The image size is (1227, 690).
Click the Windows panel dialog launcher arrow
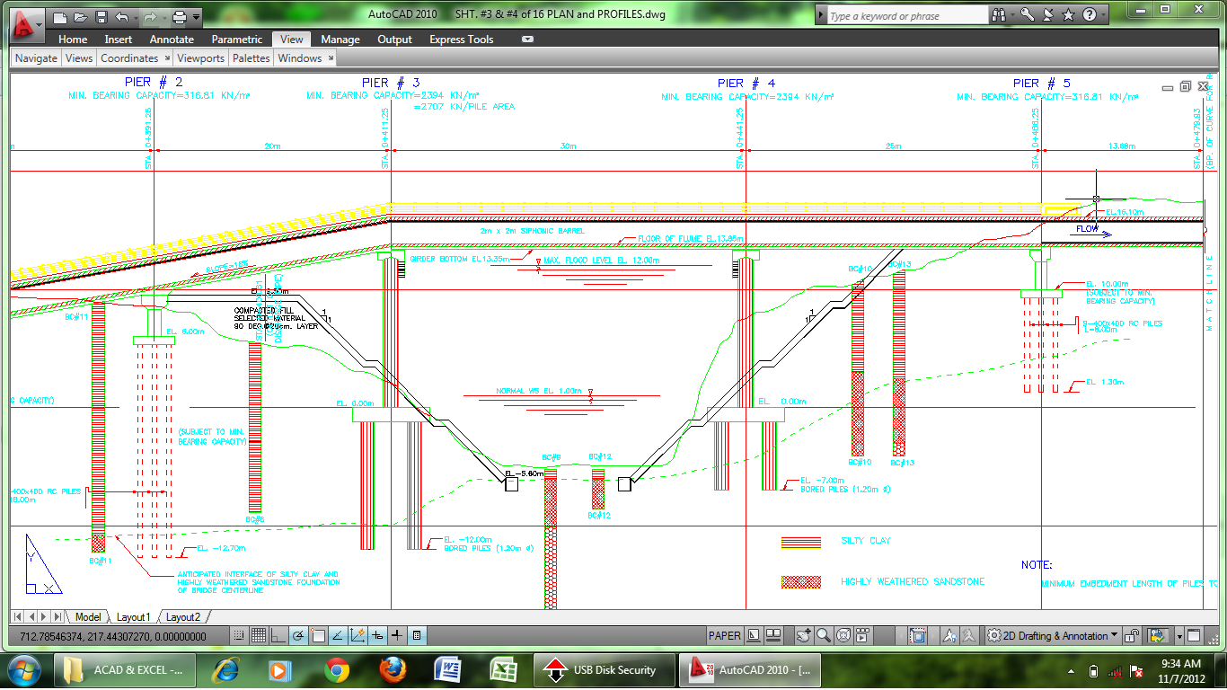[x=331, y=57]
